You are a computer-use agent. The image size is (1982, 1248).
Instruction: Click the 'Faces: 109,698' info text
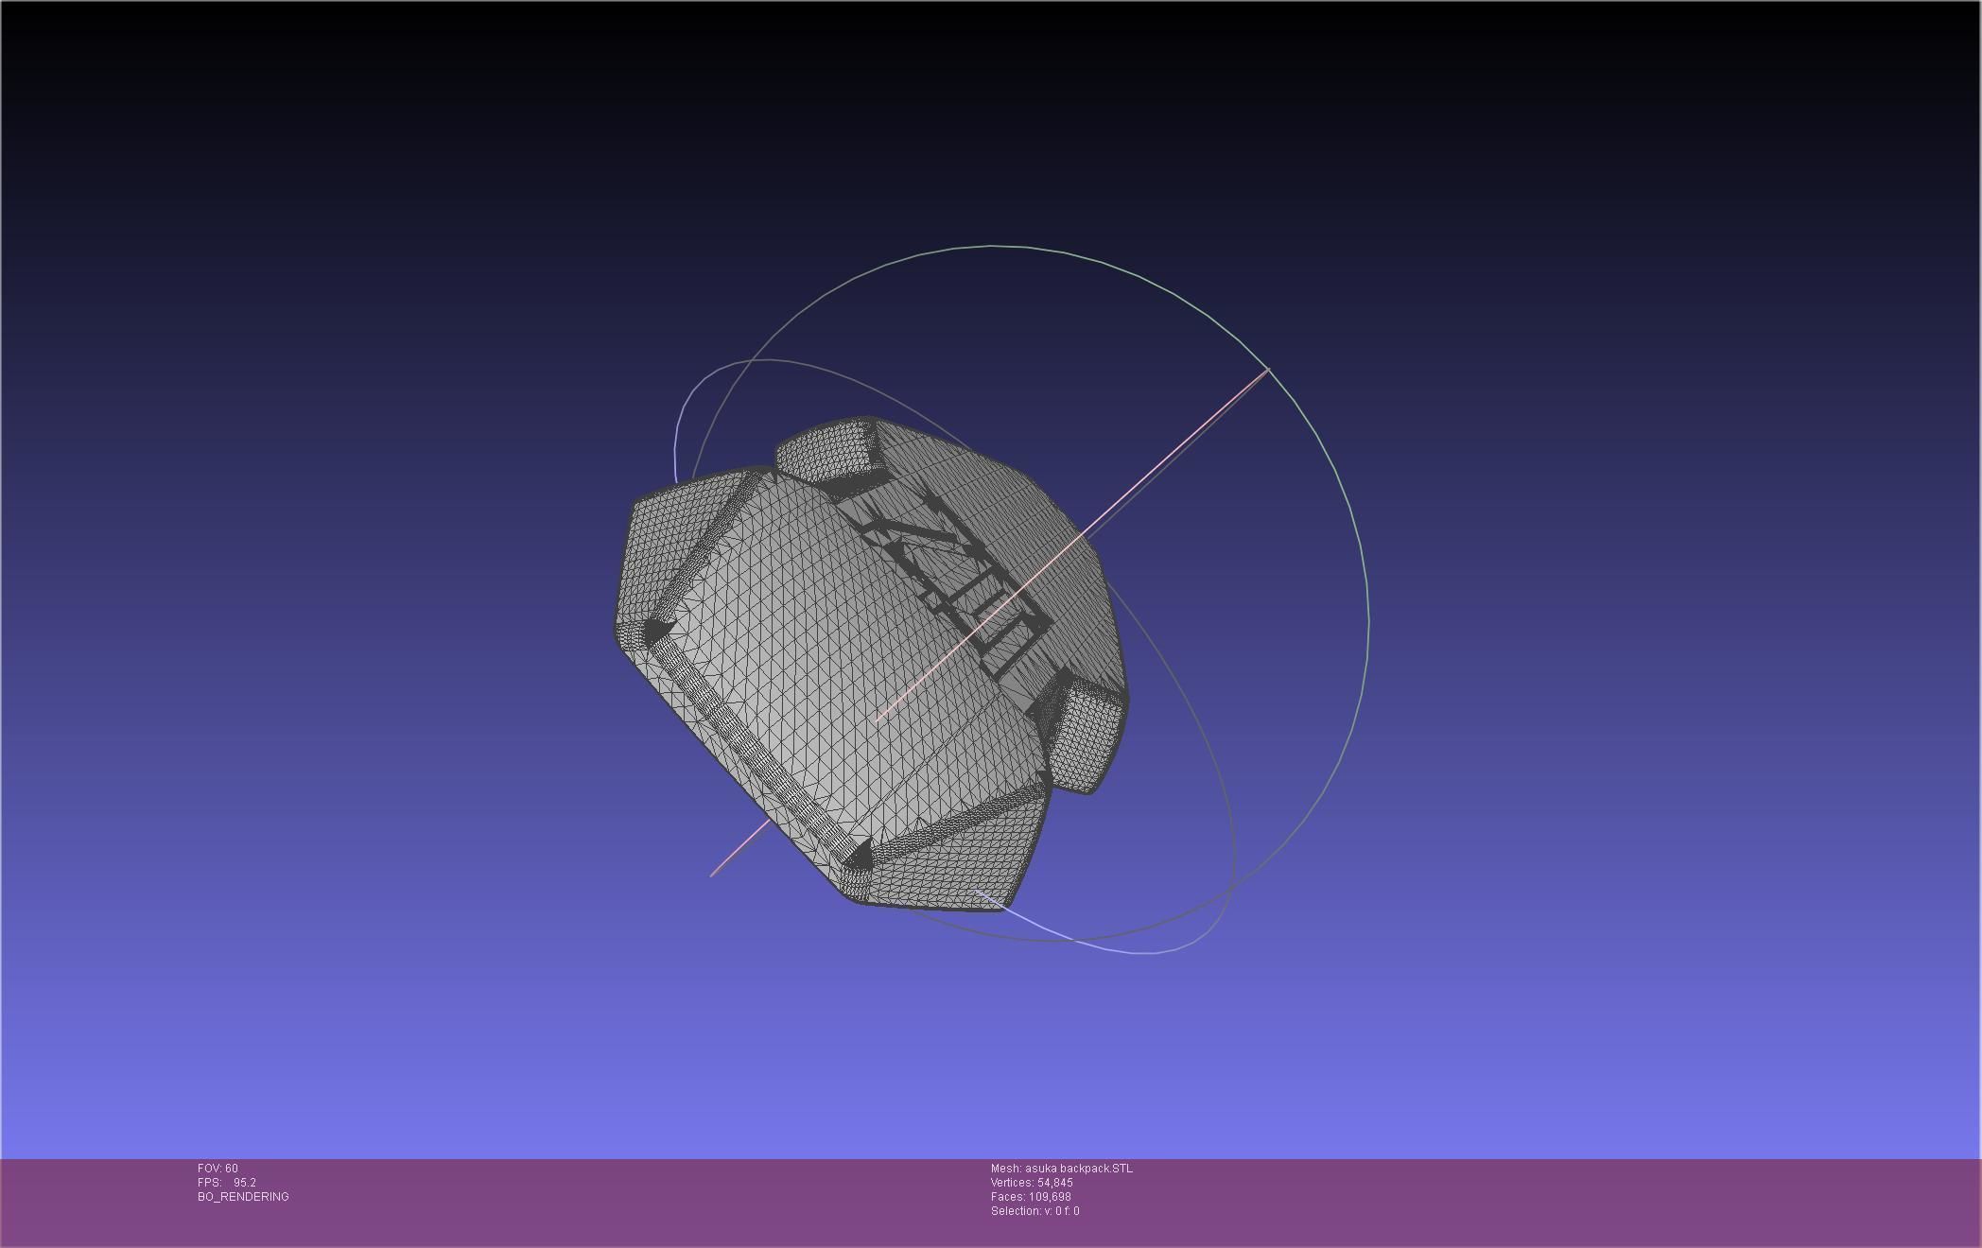[x=1031, y=1197]
